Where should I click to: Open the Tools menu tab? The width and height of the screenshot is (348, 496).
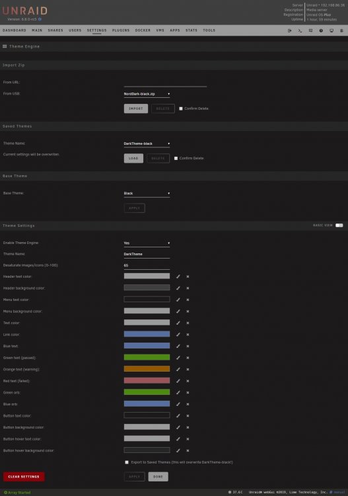click(209, 30)
